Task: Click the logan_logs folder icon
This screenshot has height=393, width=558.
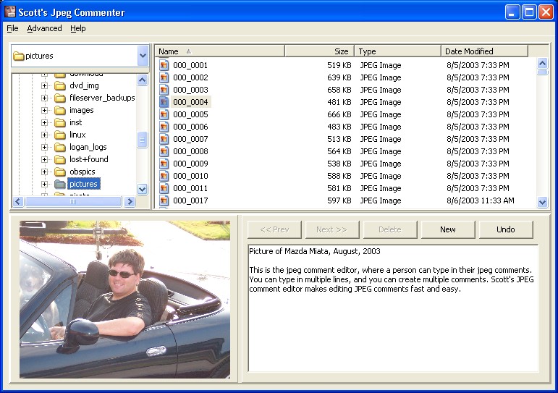Action: pyautogui.click(x=60, y=147)
